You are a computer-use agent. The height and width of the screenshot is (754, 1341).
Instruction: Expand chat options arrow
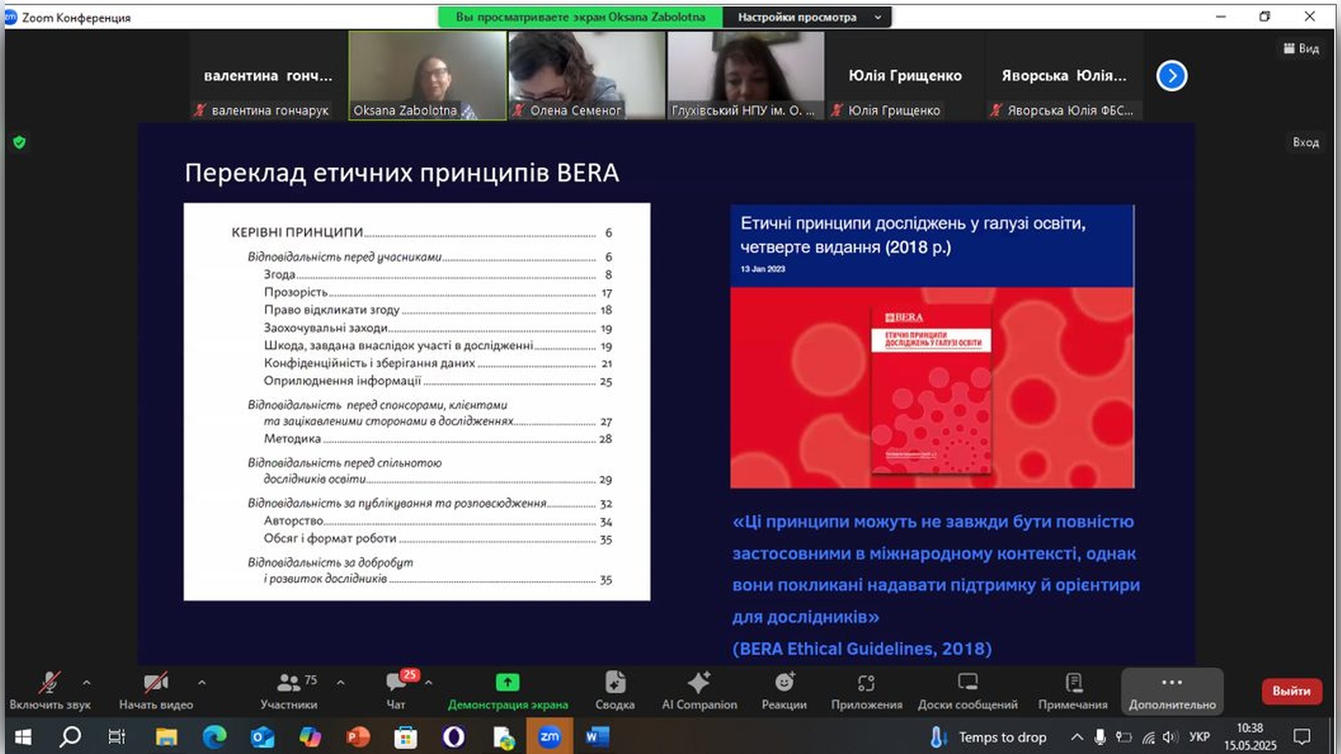pyautogui.click(x=428, y=682)
